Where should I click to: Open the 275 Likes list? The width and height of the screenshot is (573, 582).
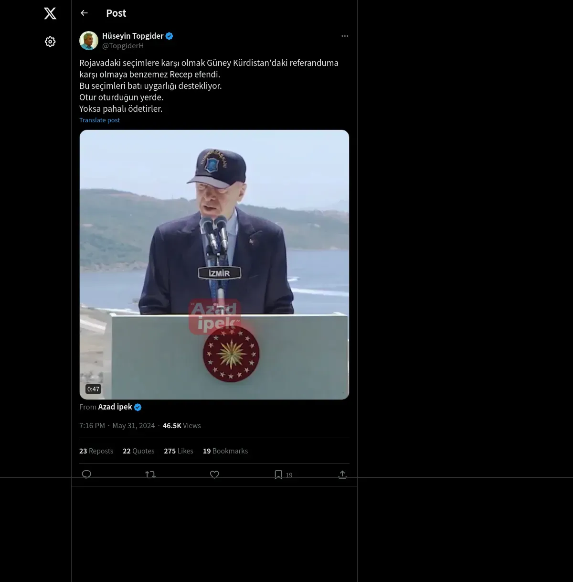(179, 451)
